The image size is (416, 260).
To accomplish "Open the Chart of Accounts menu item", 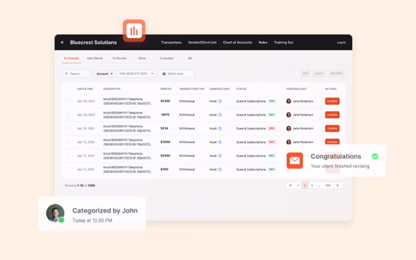I will point(237,42).
